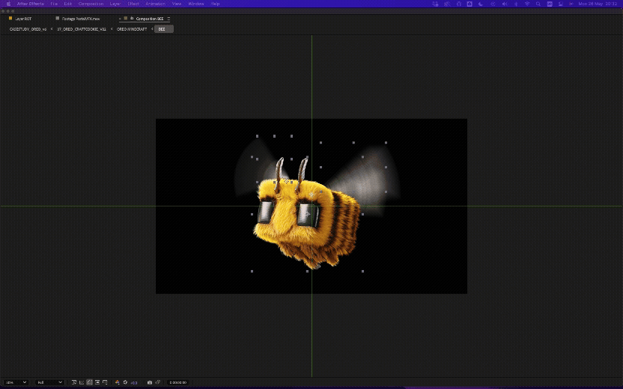
Task: Toggle mask and shape path visibility
Action: click(x=89, y=382)
